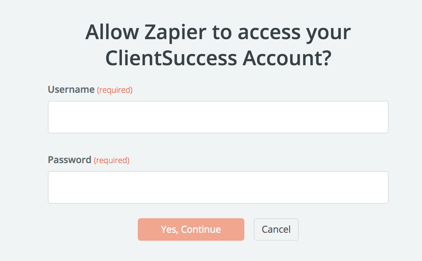The width and height of the screenshot is (422, 261).
Task: Cancel the Zapier access request
Action: (276, 229)
